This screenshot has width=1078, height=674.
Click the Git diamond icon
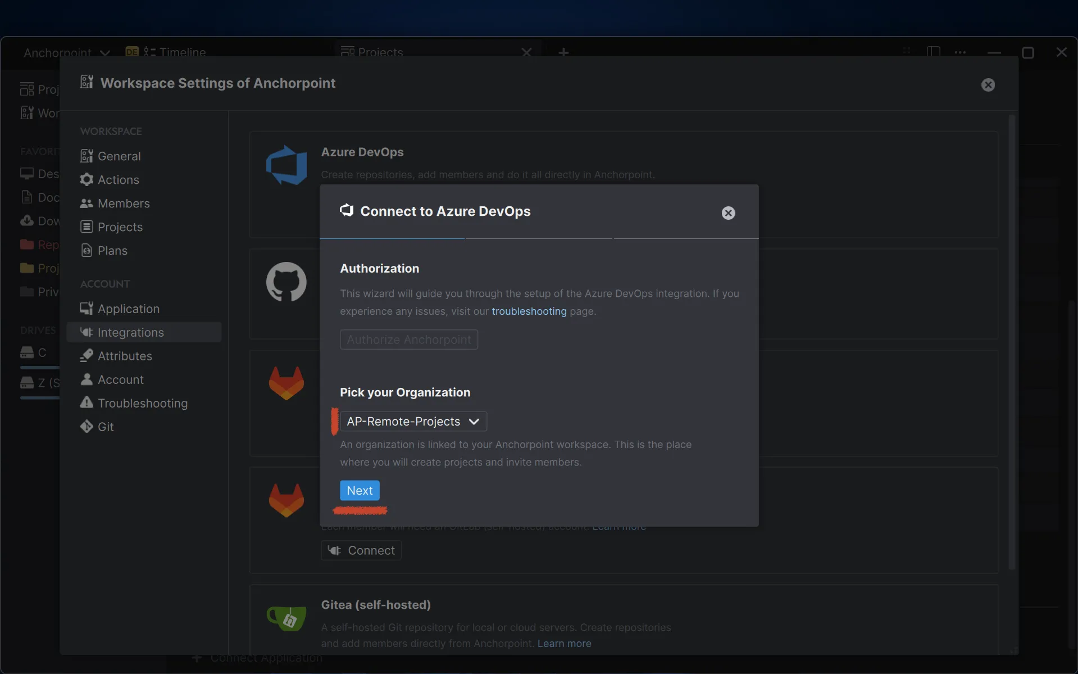[86, 427]
